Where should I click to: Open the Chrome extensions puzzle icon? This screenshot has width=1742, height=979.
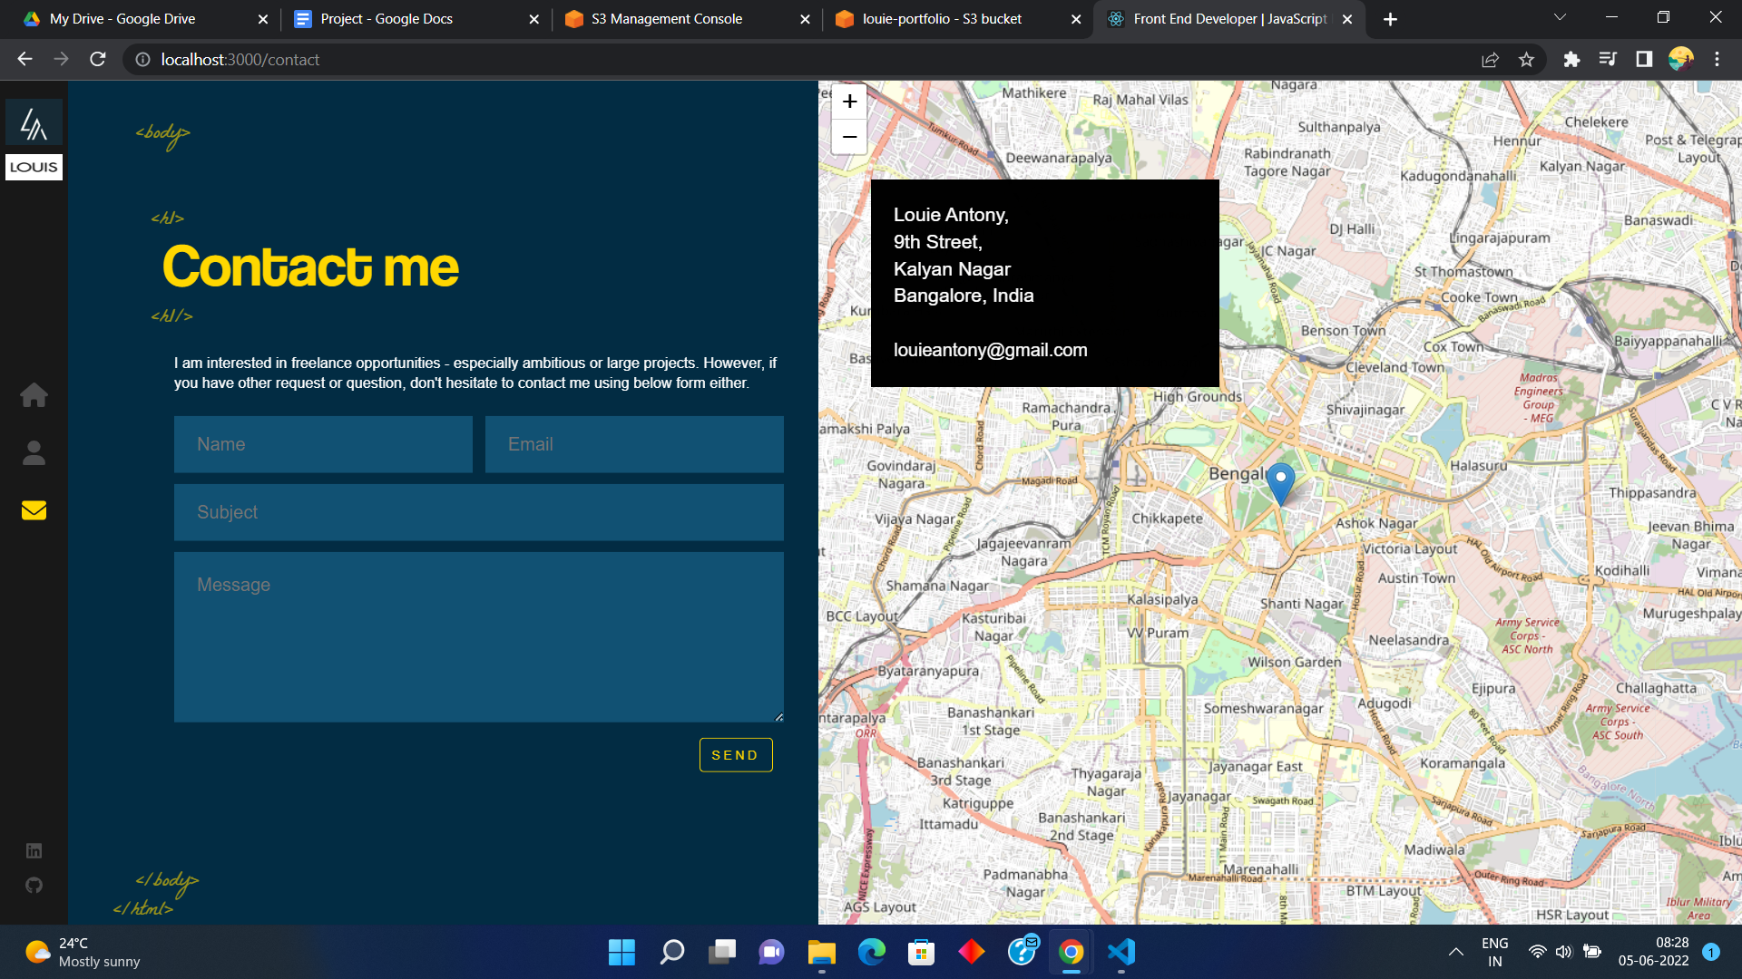pyautogui.click(x=1571, y=60)
